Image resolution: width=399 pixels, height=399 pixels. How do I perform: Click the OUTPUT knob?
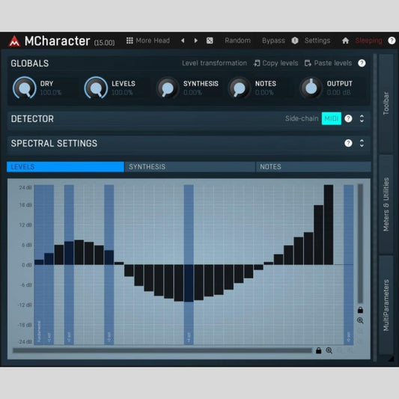[x=311, y=88]
